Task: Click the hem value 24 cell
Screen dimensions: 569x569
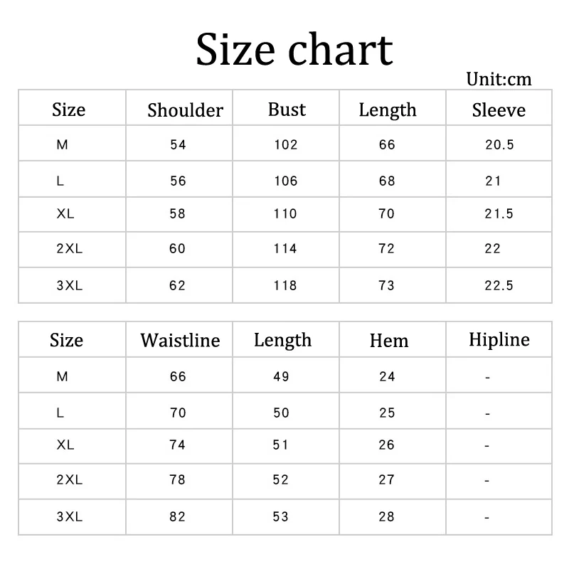Action: point(387,377)
